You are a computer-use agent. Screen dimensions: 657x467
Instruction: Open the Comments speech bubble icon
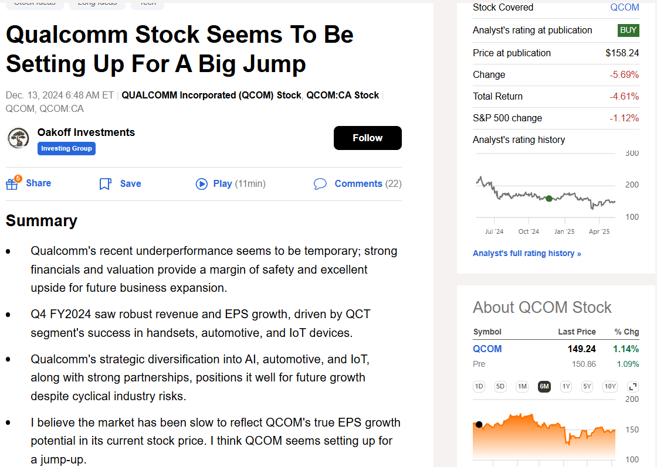(320, 184)
